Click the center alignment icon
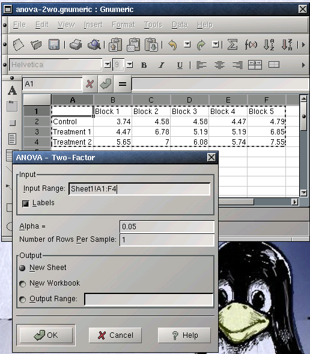310x354 pixels. 219,65
